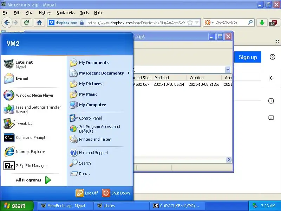The width and height of the screenshot is (281, 211).
Task: Open My Pictures folder
Action: (100, 84)
